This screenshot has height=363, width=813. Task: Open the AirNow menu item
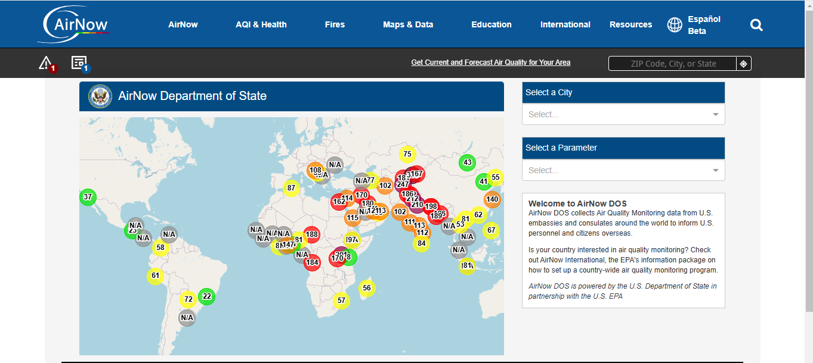click(x=183, y=24)
